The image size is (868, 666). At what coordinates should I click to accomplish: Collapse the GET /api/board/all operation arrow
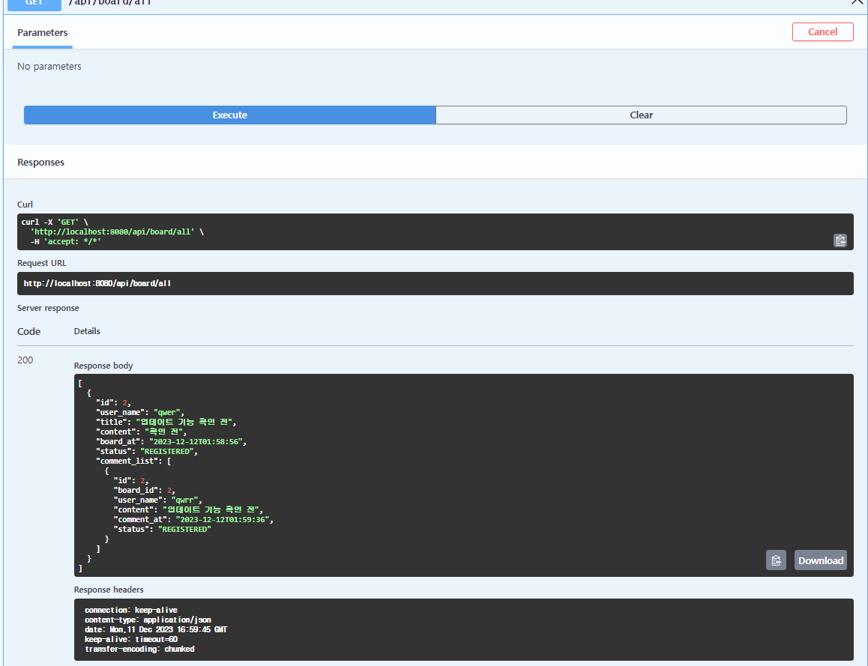[857, 2]
